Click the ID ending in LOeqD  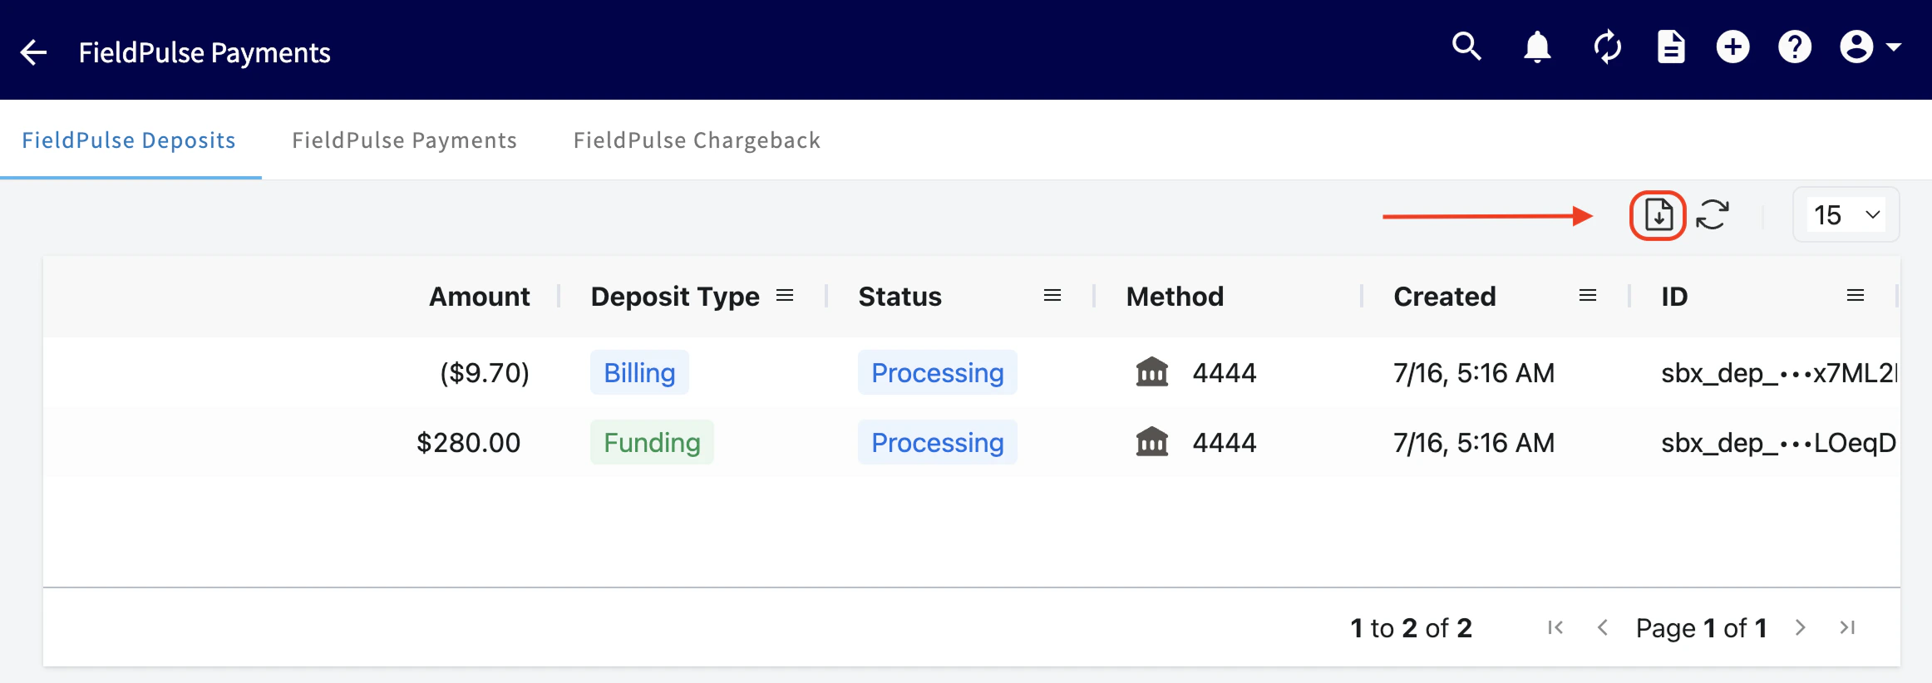click(x=1779, y=443)
